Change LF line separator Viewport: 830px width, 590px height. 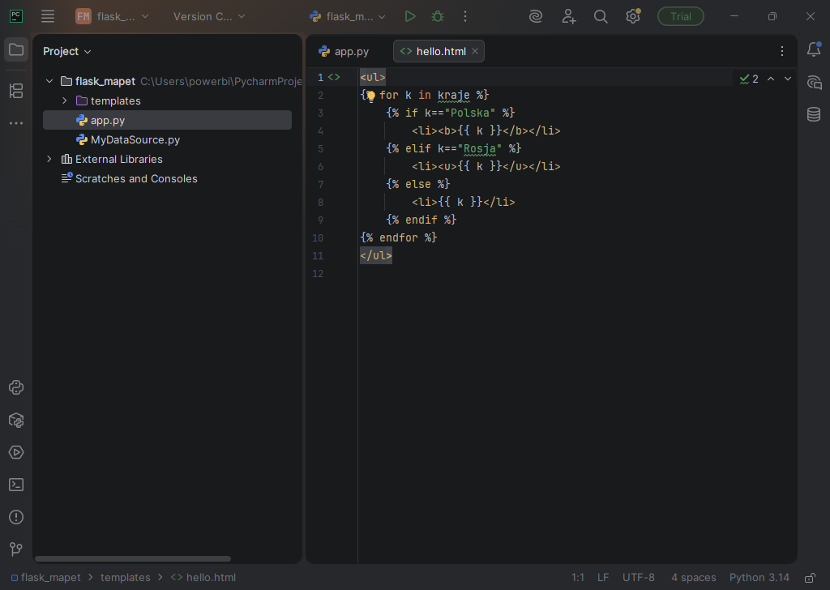[603, 577]
